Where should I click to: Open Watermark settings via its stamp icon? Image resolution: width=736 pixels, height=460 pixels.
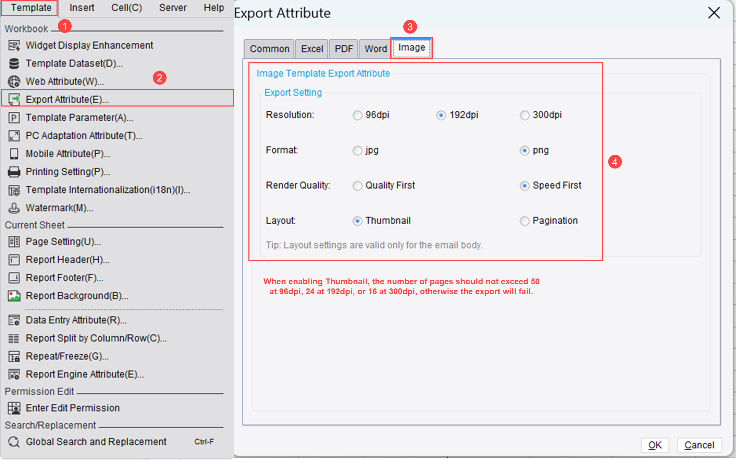[14, 208]
